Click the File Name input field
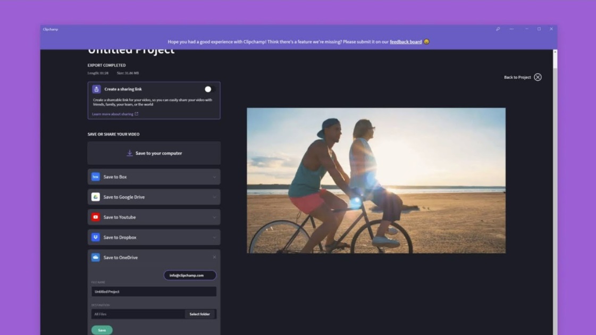 tap(154, 291)
